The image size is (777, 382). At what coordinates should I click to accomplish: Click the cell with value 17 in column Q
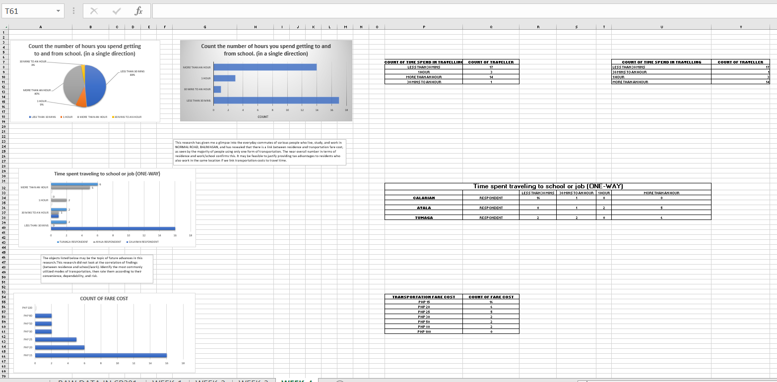point(491,67)
